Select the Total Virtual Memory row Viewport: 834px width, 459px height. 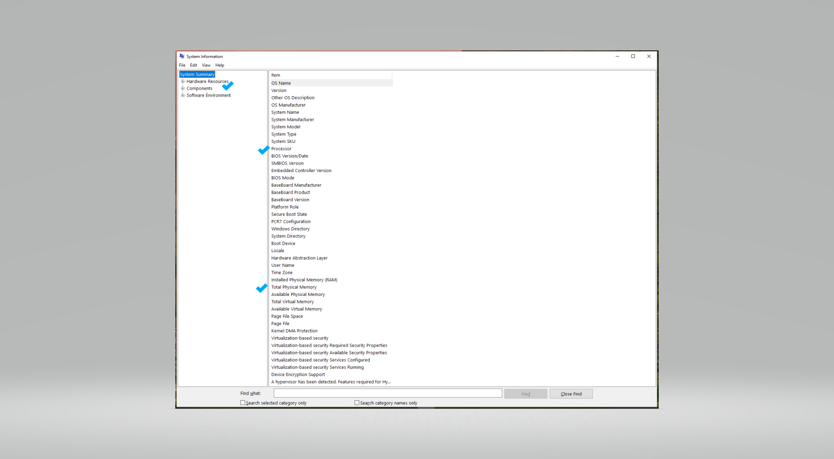tap(331, 302)
